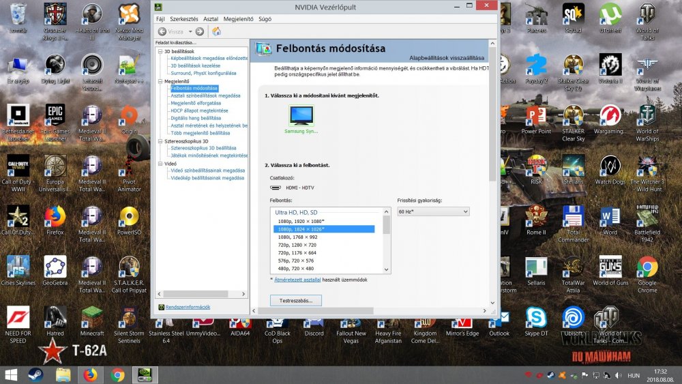Viewport: 682px width, 384px height.
Task: Open Nexus Mod Manager desktop icon
Action: [x=129, y=21]
